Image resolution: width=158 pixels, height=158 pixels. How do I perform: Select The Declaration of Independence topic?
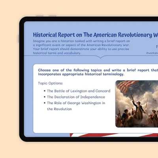pyautogui.click(x=76, y=97)
